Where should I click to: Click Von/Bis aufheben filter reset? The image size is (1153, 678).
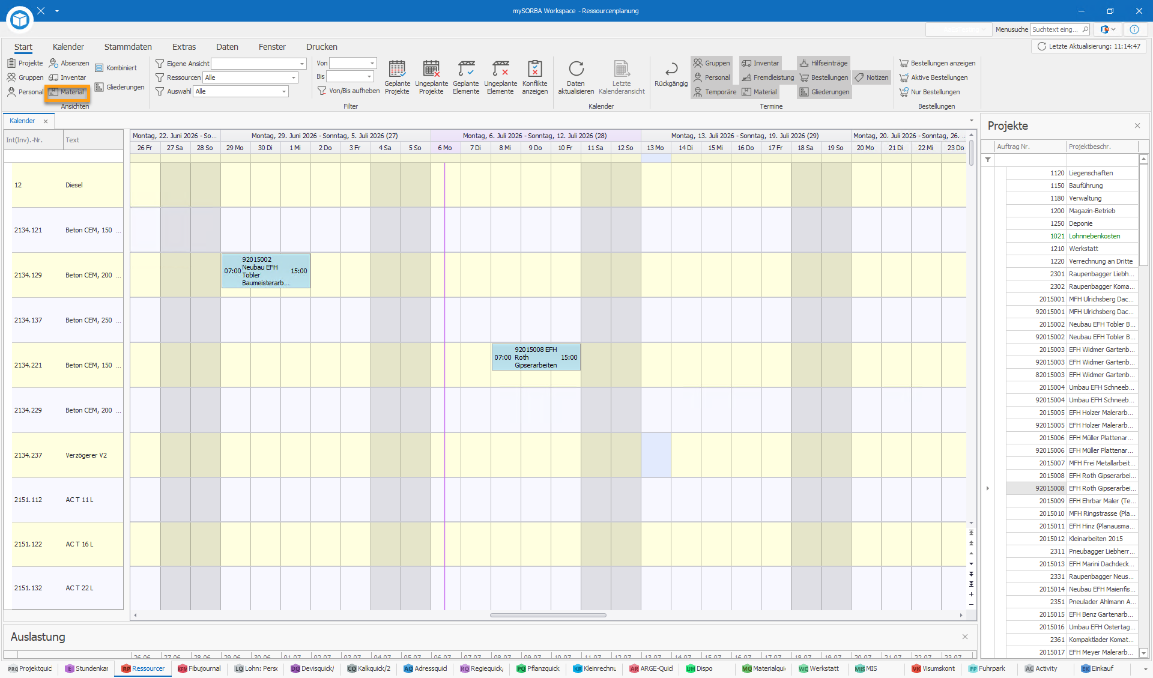pyautogui.click(x=348, y=91)
